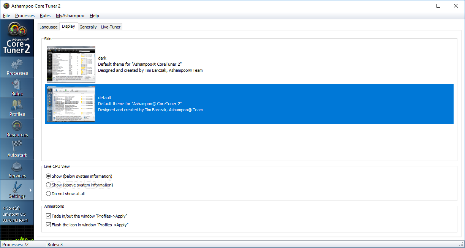Open the Profiles sidebar section
Image resolution: width=465 pixels, height=248 pixels.
17,108
